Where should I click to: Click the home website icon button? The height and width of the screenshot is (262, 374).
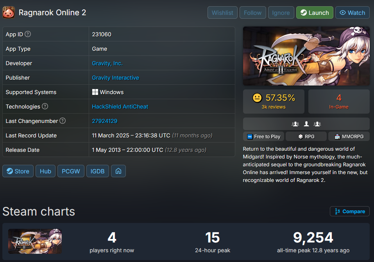pos(118,171)
